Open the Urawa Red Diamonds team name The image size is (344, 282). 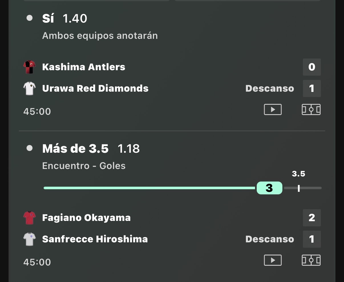click(x=95, y=88)
